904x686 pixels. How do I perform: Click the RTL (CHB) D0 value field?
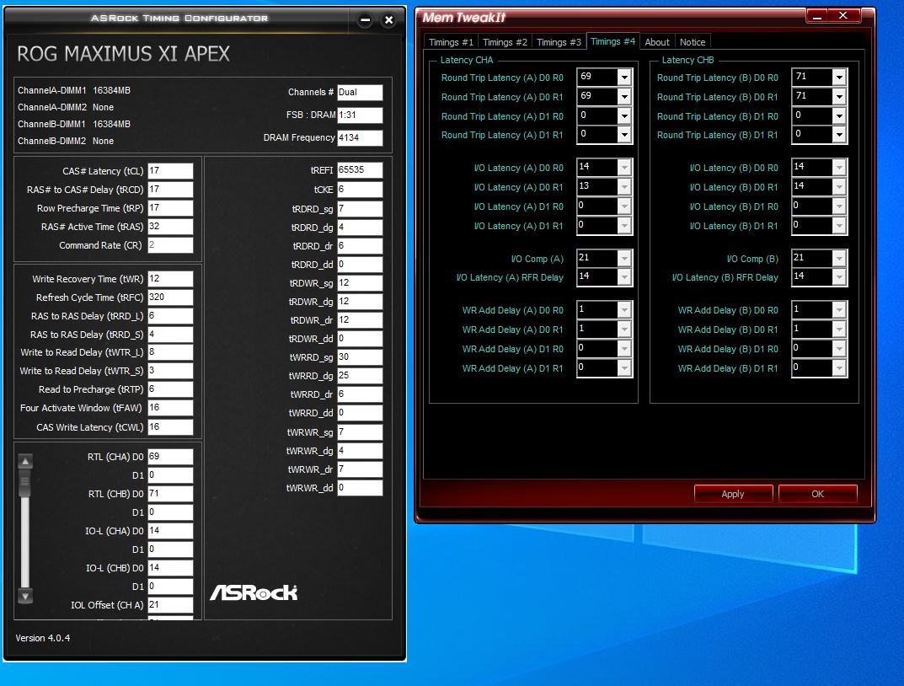(x=170, y=494)
